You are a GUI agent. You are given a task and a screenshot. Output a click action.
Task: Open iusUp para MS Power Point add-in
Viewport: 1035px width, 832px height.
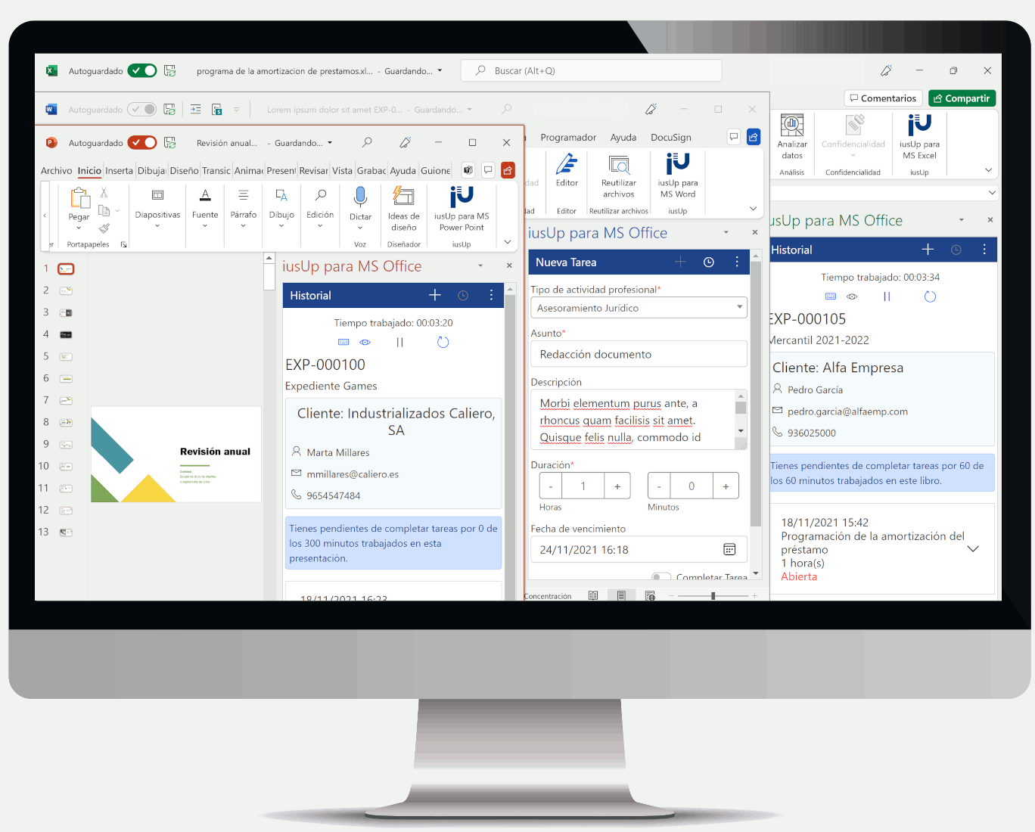[x=462, y=210]
